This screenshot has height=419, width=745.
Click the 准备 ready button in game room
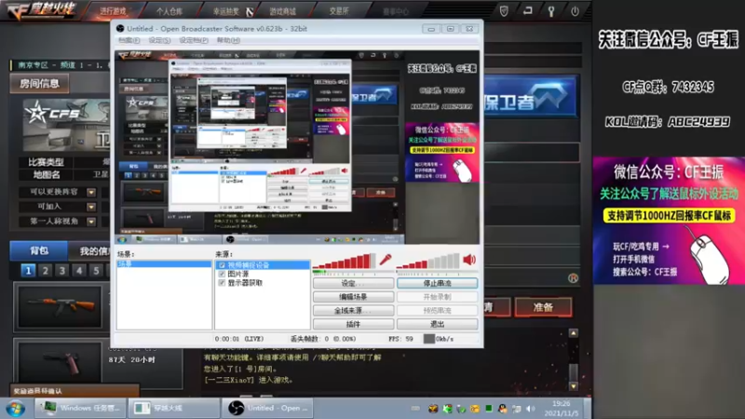tap(543, 307)
